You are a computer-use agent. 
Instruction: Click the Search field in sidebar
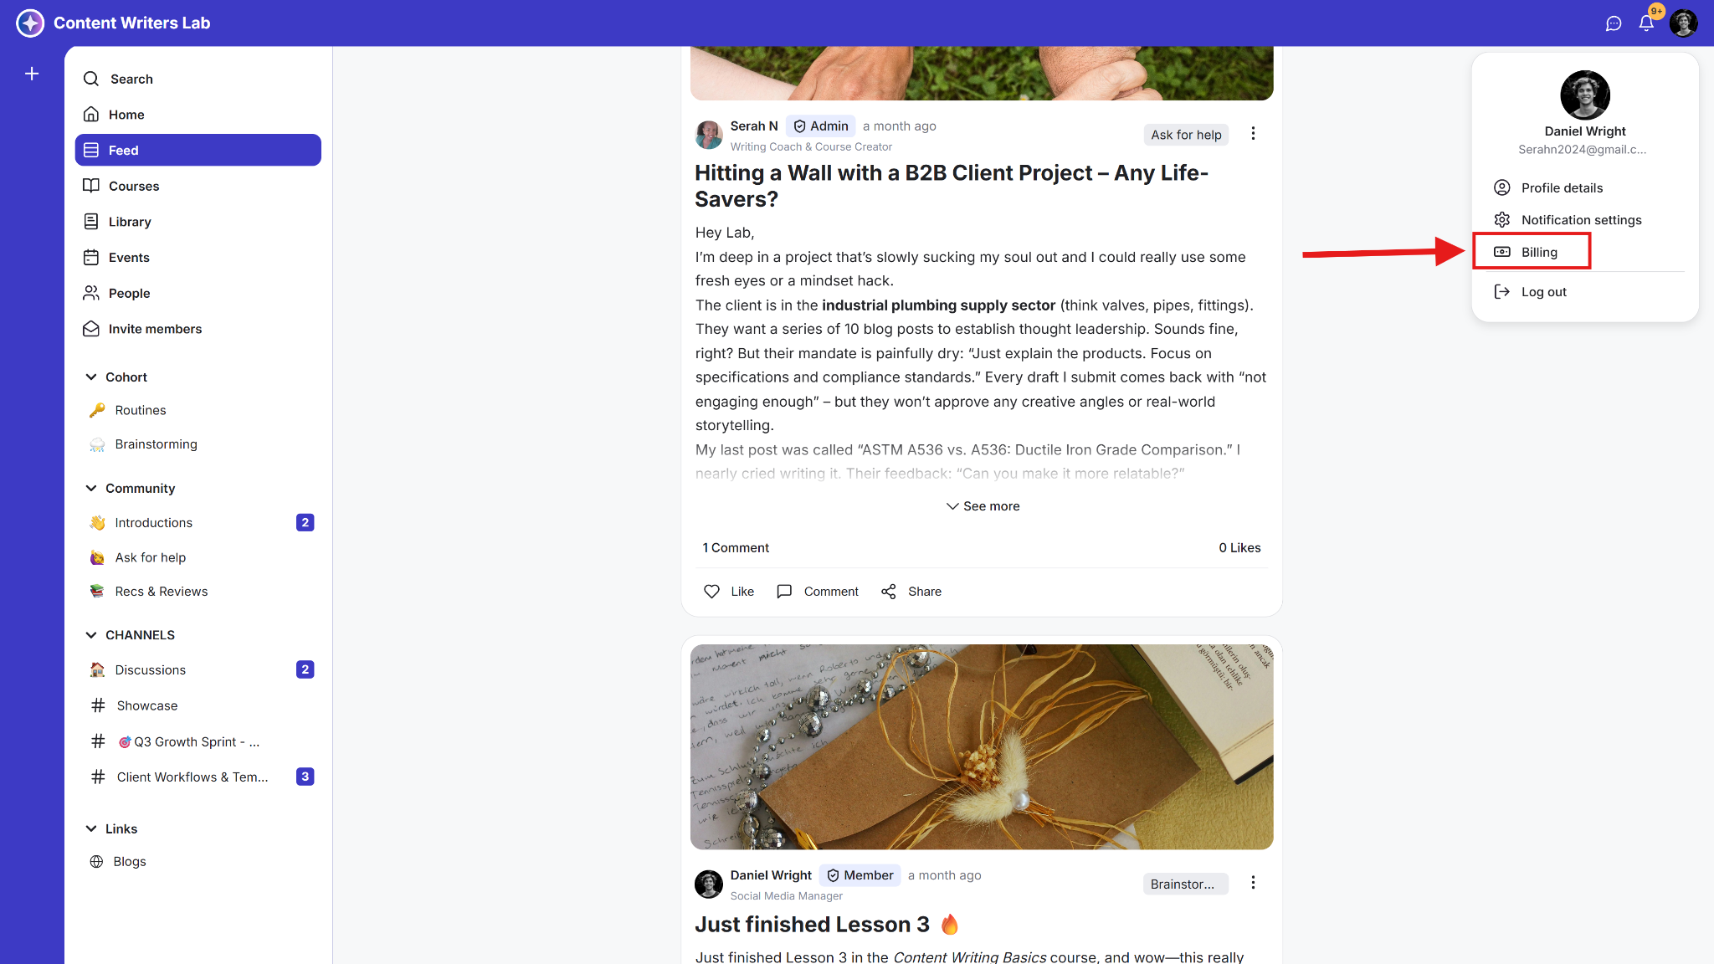point(198,79)
